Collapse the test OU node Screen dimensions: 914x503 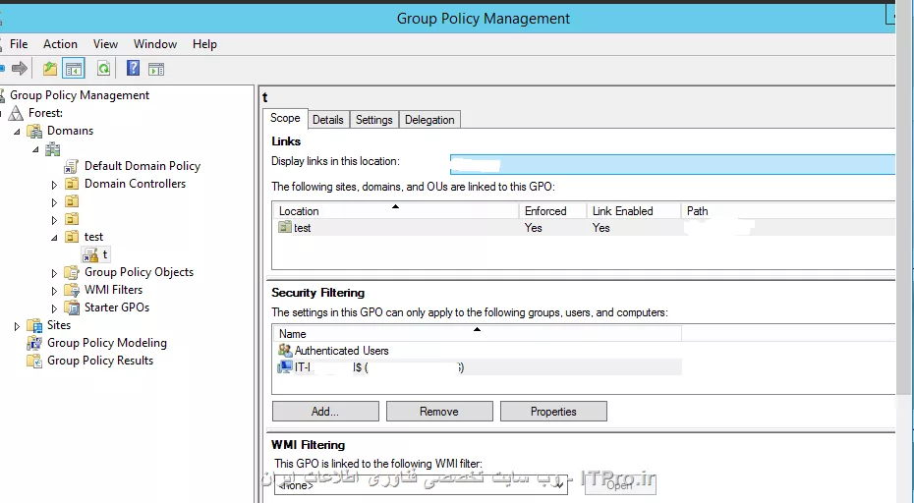point(54,238)
